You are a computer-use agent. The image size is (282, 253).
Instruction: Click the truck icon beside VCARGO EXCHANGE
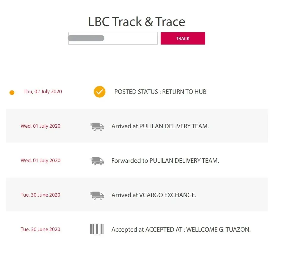[x=97, y=195]
